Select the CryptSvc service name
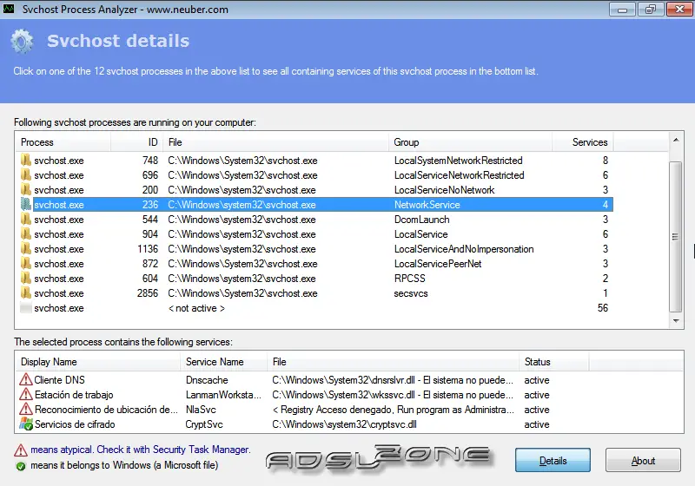 204,424
